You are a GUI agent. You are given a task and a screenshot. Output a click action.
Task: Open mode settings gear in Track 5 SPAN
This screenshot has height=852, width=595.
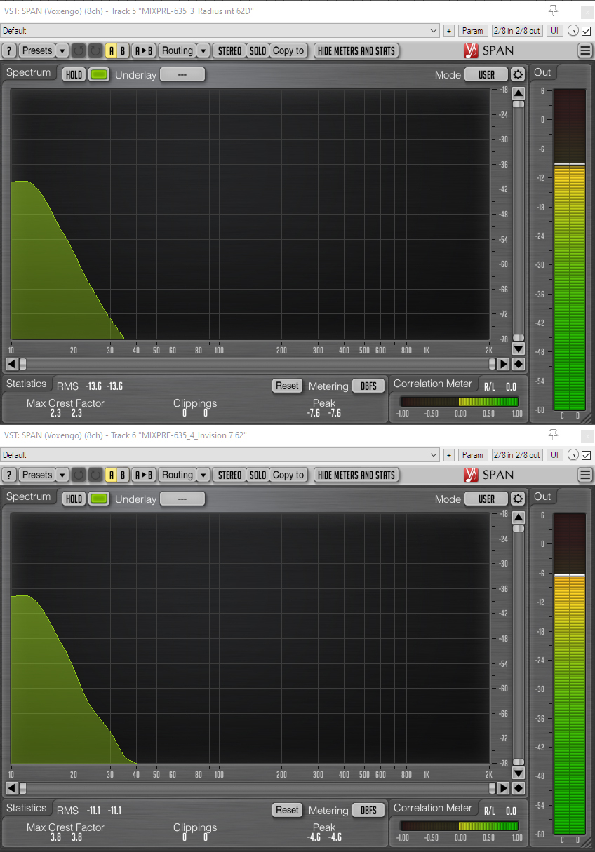pyautogui.click(x=518, y=75)
